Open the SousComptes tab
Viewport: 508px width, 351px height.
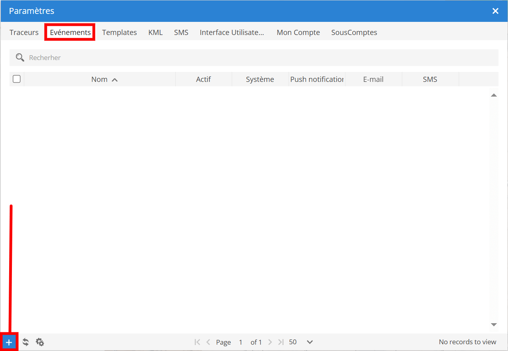tap(354, 33)
